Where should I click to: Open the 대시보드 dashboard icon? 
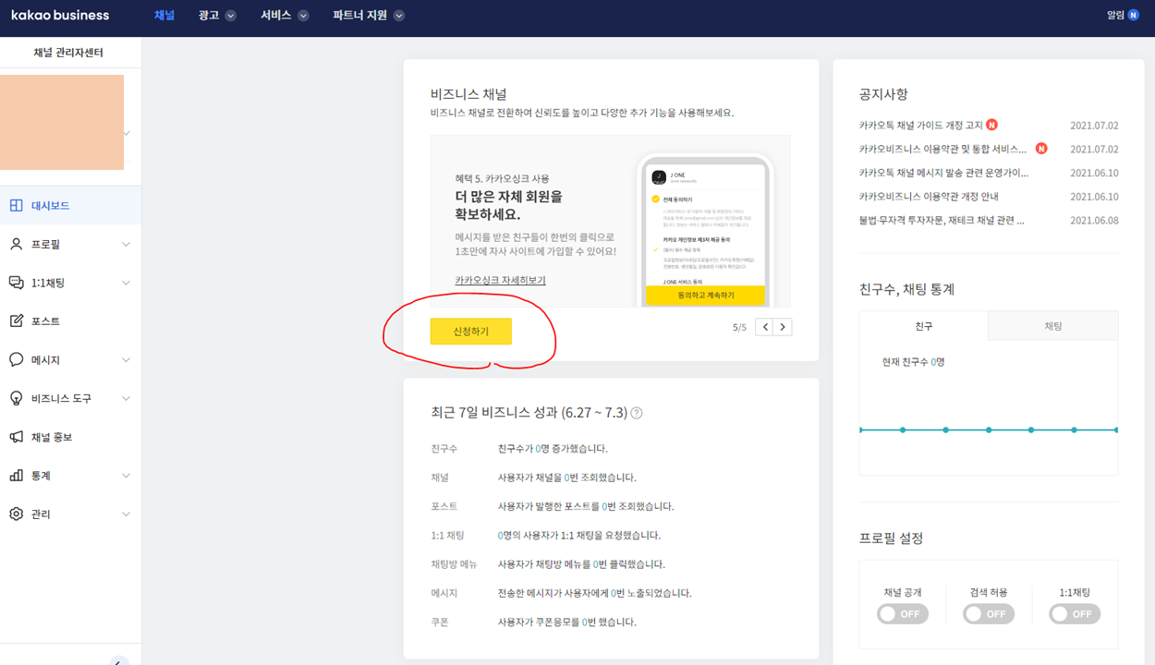click(16, 206)
